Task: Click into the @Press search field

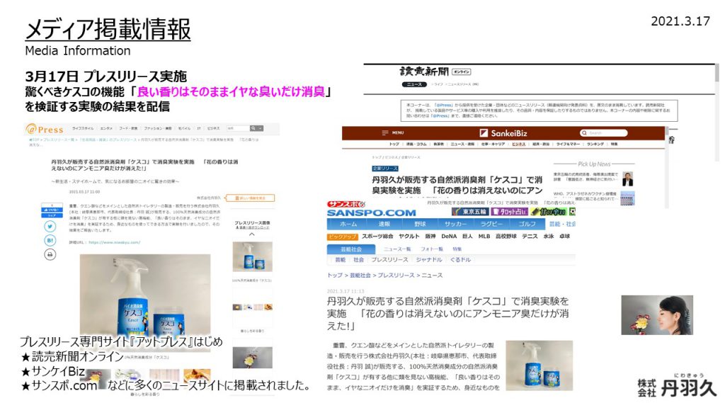Action: tap(238, 128)
